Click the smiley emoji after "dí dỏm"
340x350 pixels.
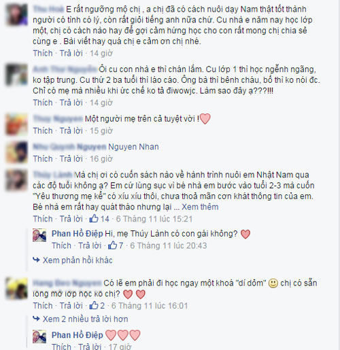pyautogui.click(x=273, y=283)
